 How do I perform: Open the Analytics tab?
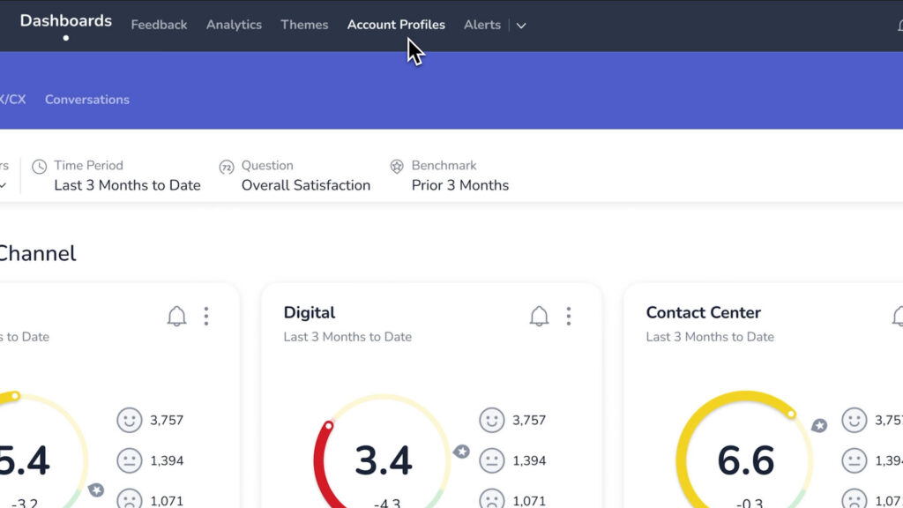tap(234, 25)
